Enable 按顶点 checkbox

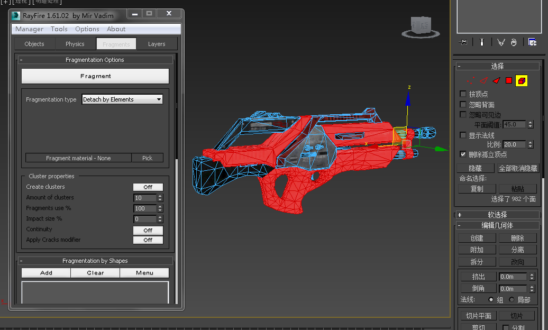463,94
